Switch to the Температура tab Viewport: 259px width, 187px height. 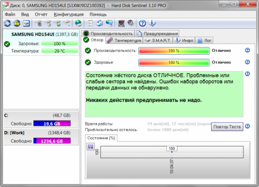(x=124, y=40)
